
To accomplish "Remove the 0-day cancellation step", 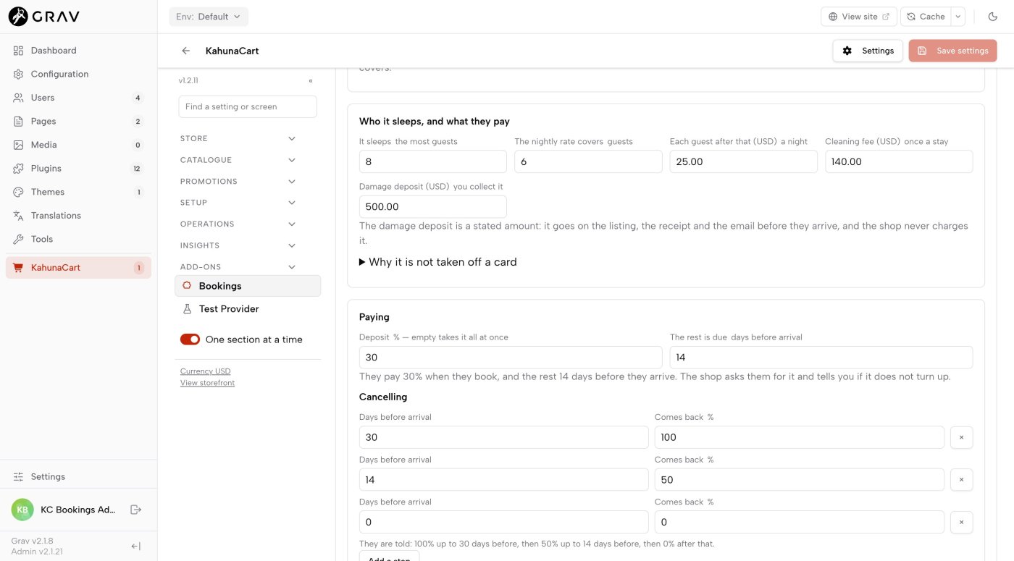I will 961,522.
